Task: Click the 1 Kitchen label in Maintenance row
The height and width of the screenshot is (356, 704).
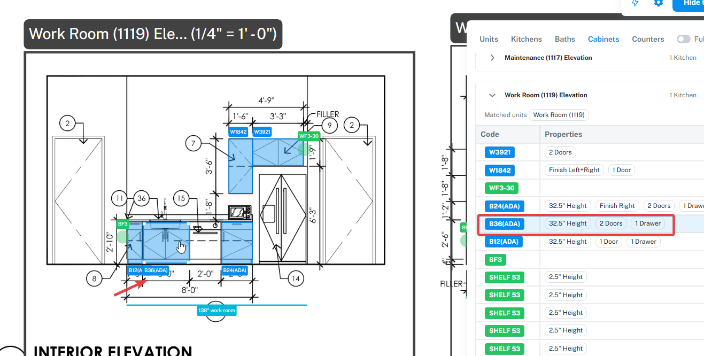Action: 683,58
